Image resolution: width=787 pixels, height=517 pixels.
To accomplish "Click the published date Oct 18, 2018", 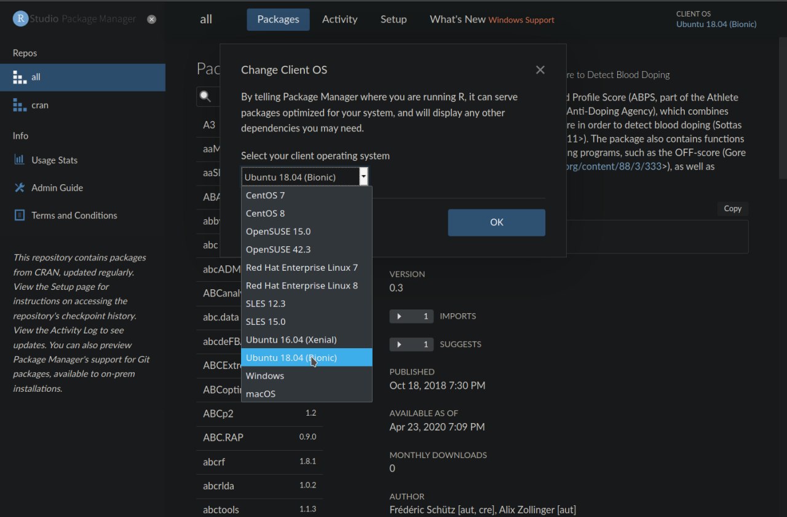I will 437,385.
